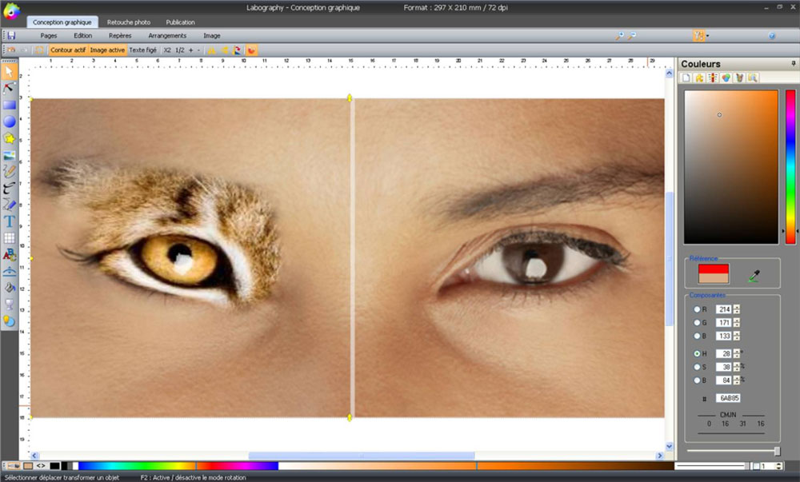Select the arrow selection tool
The width and height of the screenshot is (800, 482).
point(10,73)
